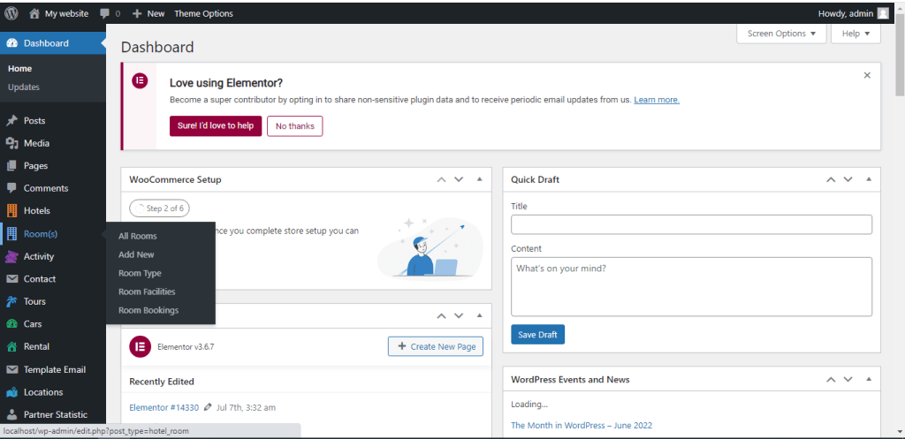
Task: Click My website in admin bar
Action: [66, 13]
